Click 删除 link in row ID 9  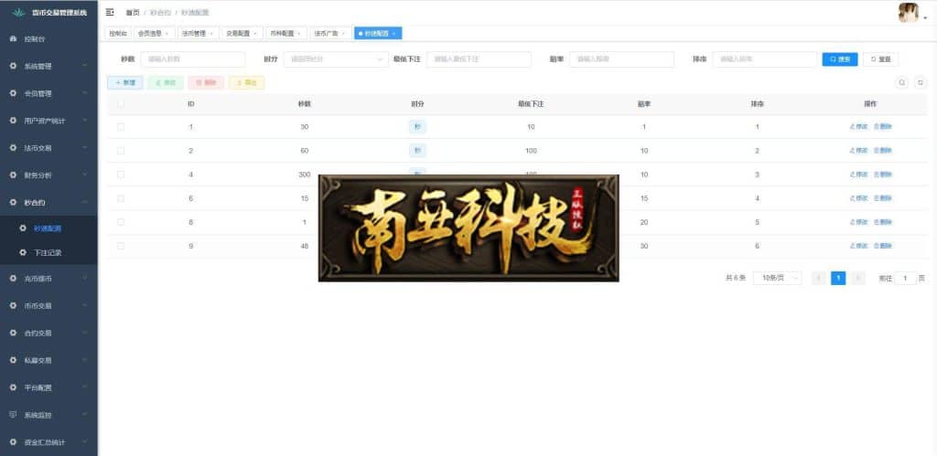pyautogui.click(x=883, y=245)
